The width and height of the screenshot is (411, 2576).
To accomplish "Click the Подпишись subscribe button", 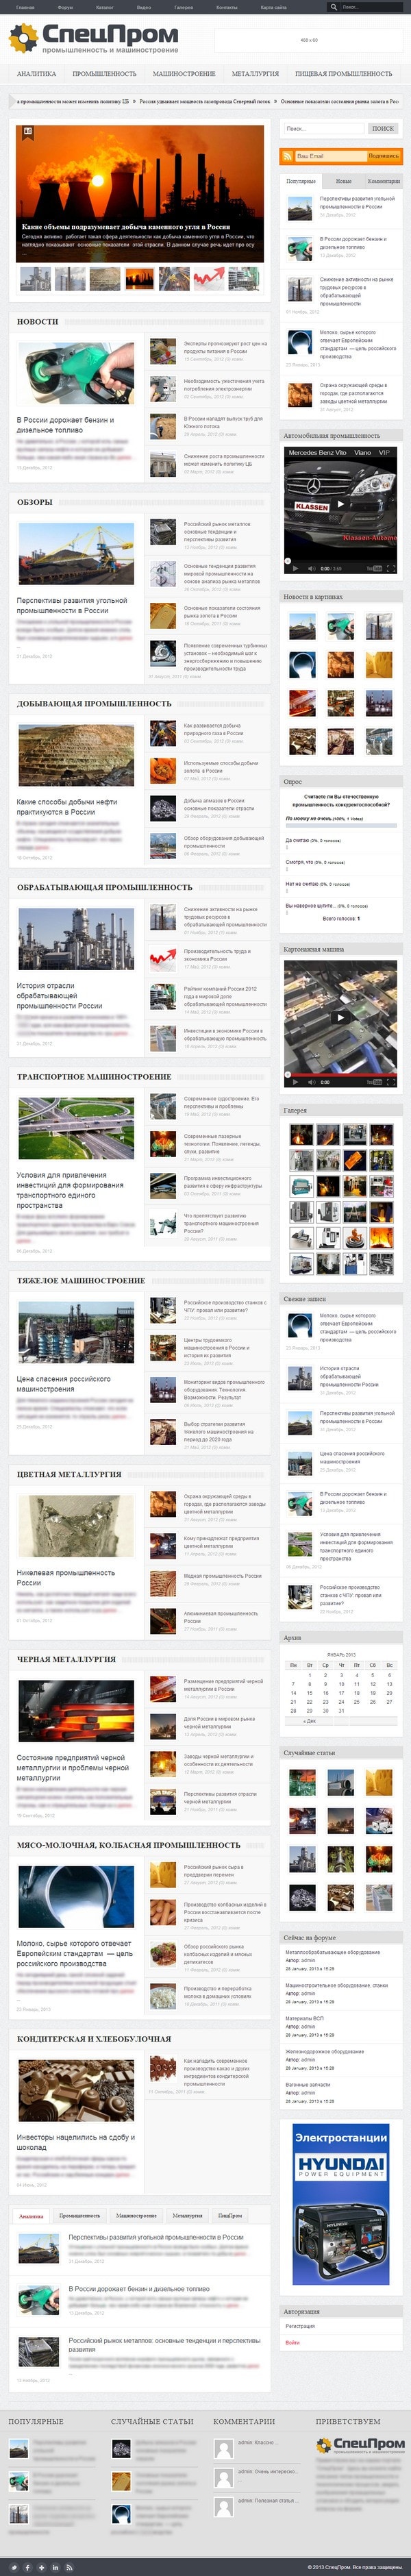I will pos(383,156).
